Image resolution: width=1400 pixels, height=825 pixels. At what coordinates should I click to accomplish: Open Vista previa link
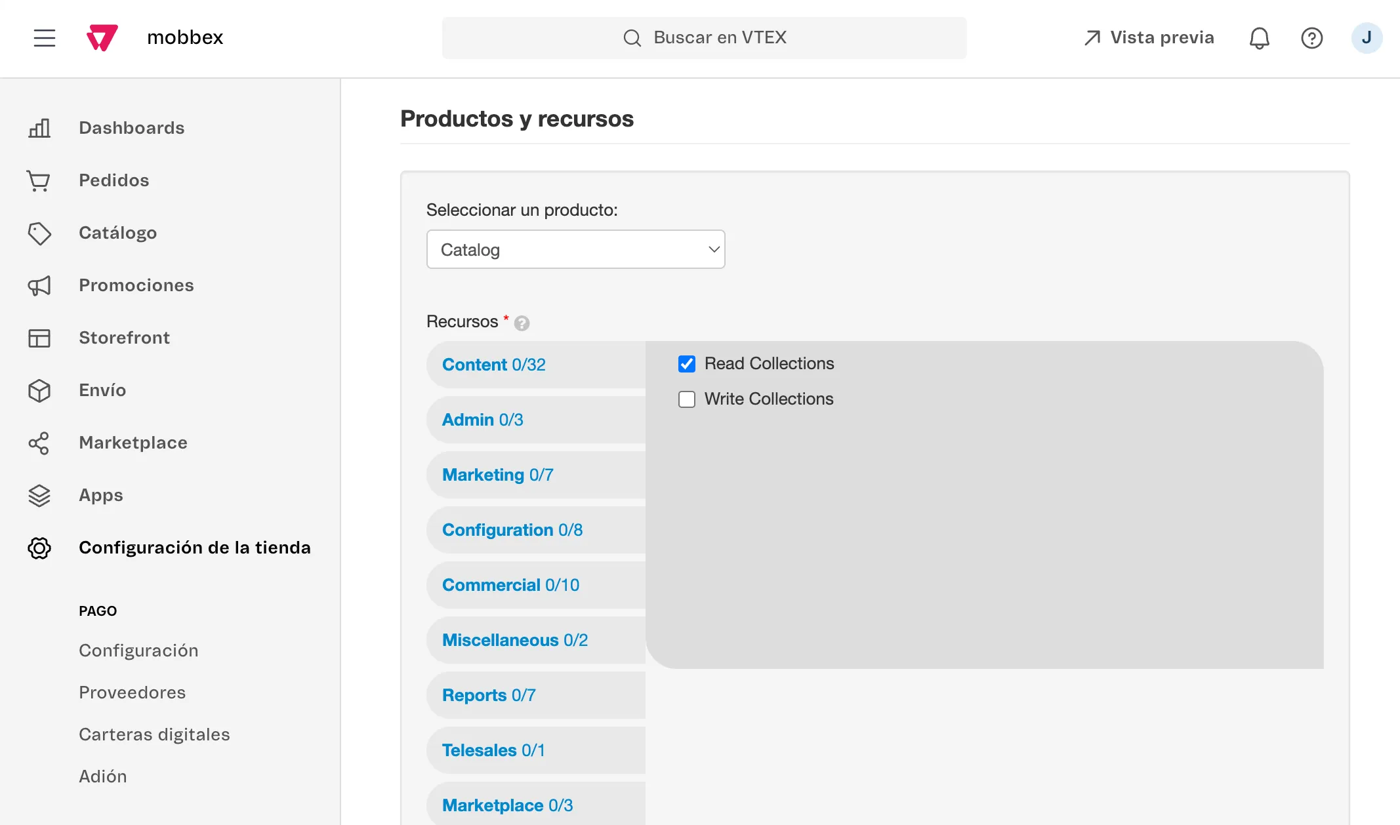[1149, 37]
